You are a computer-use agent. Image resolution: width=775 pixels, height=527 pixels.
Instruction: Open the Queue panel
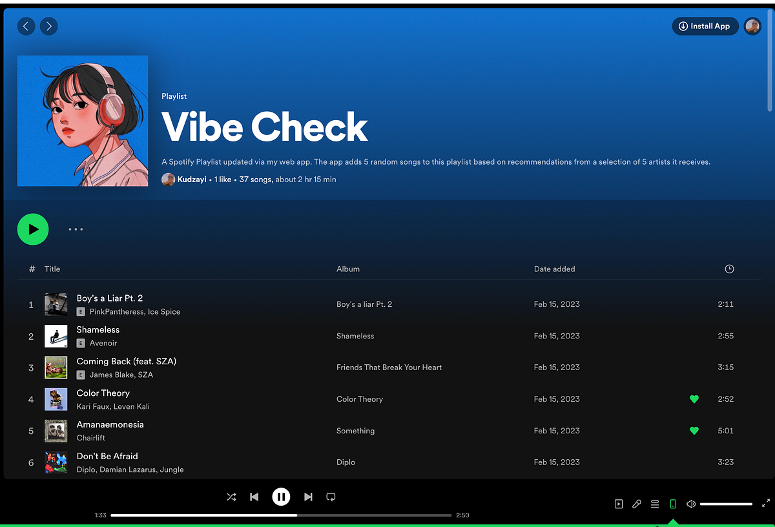coord(654,504)
